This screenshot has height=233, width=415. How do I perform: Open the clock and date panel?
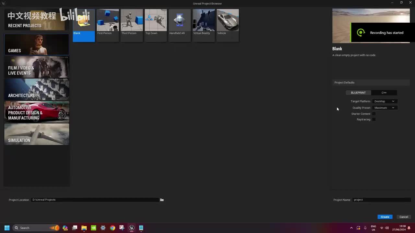click(399, 228)
